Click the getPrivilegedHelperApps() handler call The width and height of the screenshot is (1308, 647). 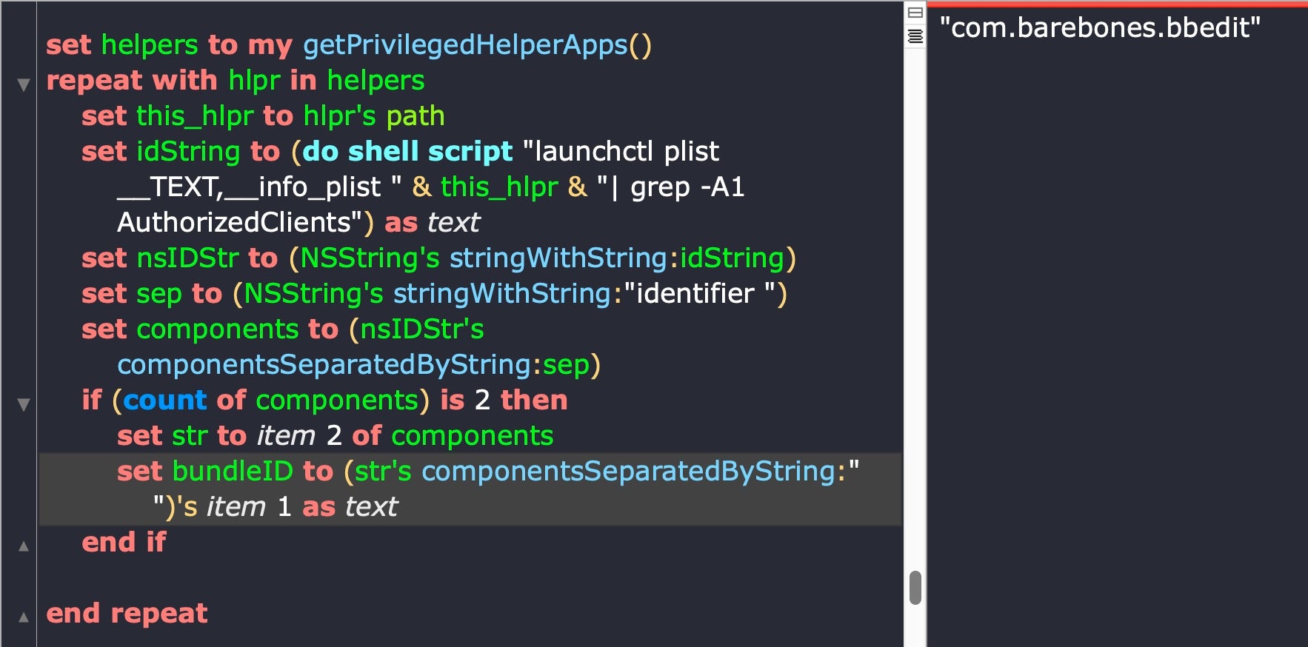pyautogui.click(x=477, y=45)
